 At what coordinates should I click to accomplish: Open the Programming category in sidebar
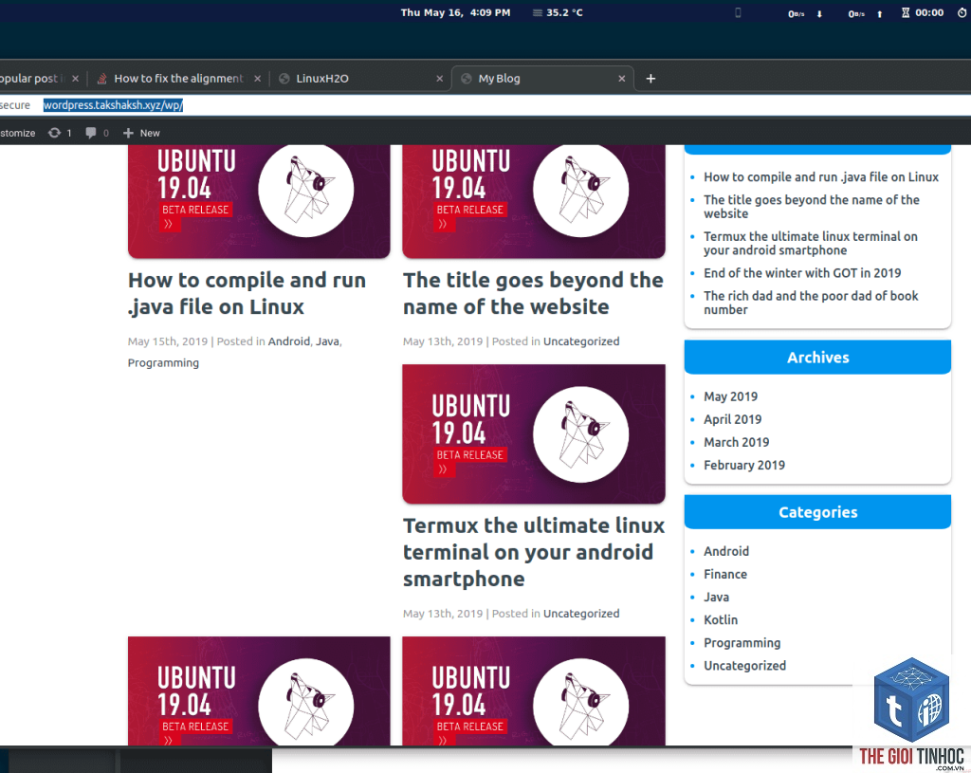click(x=742, y=643)
